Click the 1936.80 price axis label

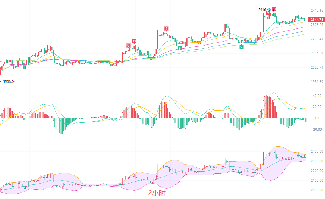click(317, 82)
